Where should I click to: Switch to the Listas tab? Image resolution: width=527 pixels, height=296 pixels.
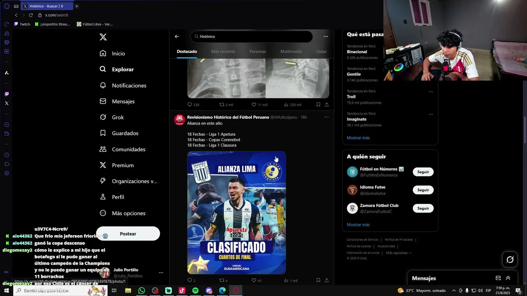point(321,51)
